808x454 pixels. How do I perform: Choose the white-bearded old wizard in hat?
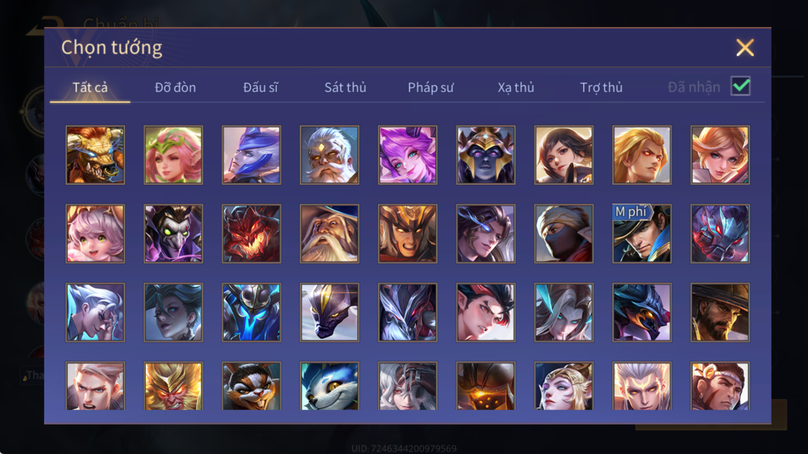coord(329,234)
